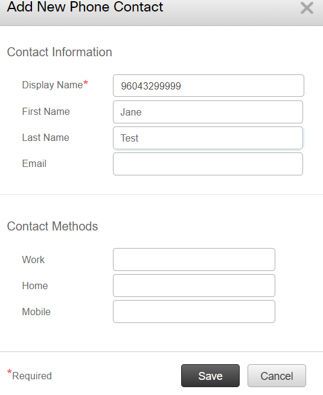The image size is (323, 395).
Task: Select the Last Name field containing Test
Action: click(x=208, y=138)
